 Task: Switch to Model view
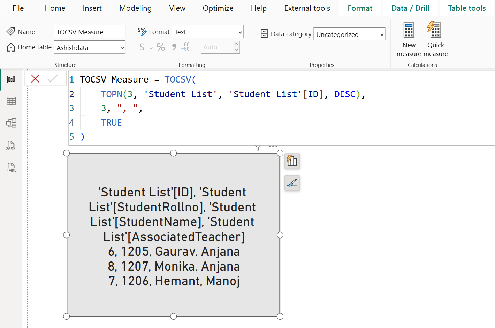pos(11,123)
